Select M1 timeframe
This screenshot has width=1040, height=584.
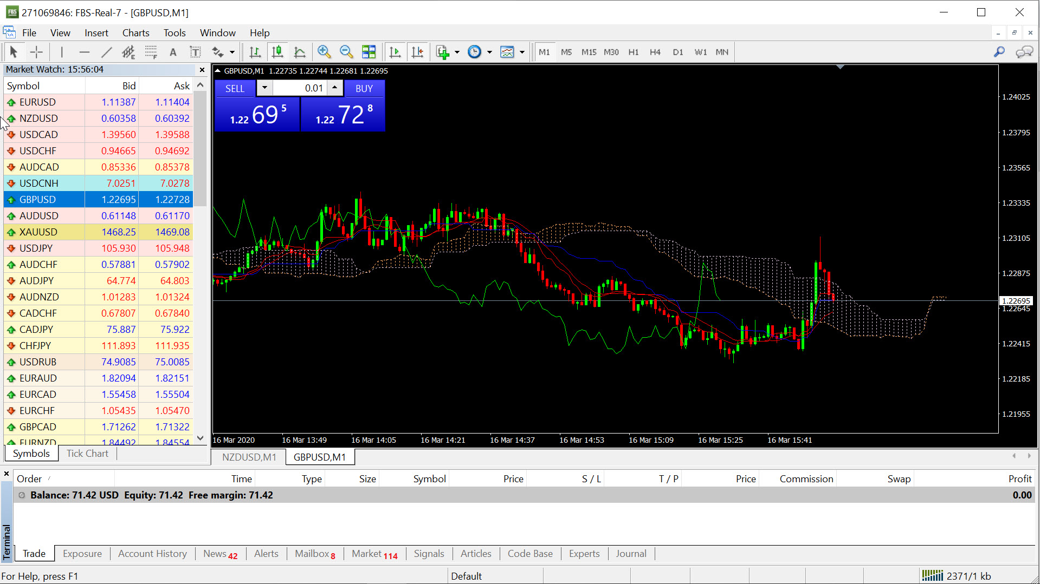[x=544, y=52]
